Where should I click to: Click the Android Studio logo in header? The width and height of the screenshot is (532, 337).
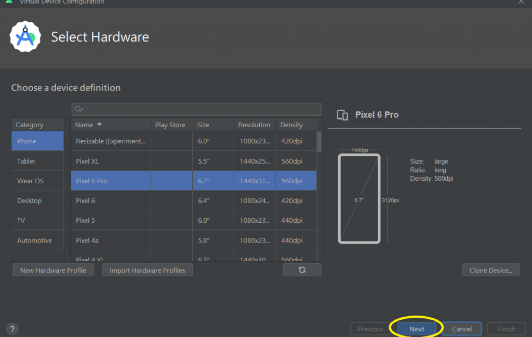click(x=25, y=37)
